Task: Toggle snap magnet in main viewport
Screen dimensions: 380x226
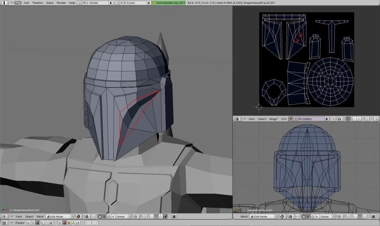Action: 144,217
